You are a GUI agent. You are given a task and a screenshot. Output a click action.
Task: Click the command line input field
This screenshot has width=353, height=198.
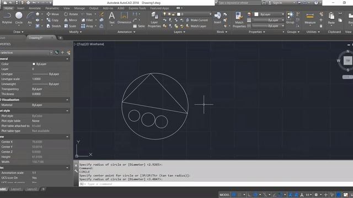(x=216, y=184)
